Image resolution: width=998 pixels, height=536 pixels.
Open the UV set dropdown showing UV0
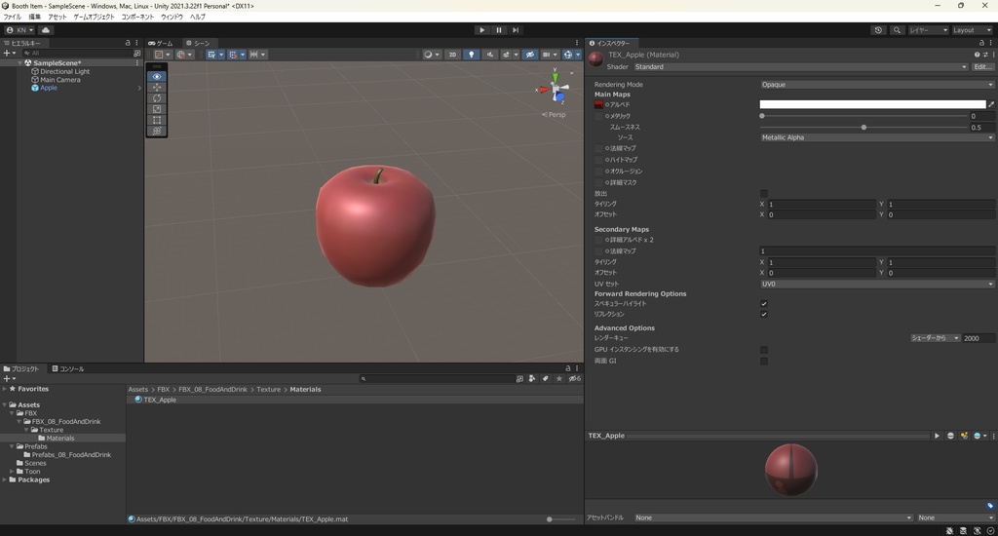pos(876,284)
